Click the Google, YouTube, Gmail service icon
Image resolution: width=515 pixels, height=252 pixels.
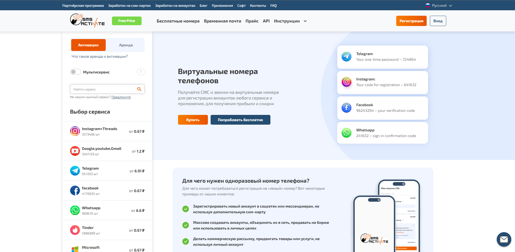[75, 151]
